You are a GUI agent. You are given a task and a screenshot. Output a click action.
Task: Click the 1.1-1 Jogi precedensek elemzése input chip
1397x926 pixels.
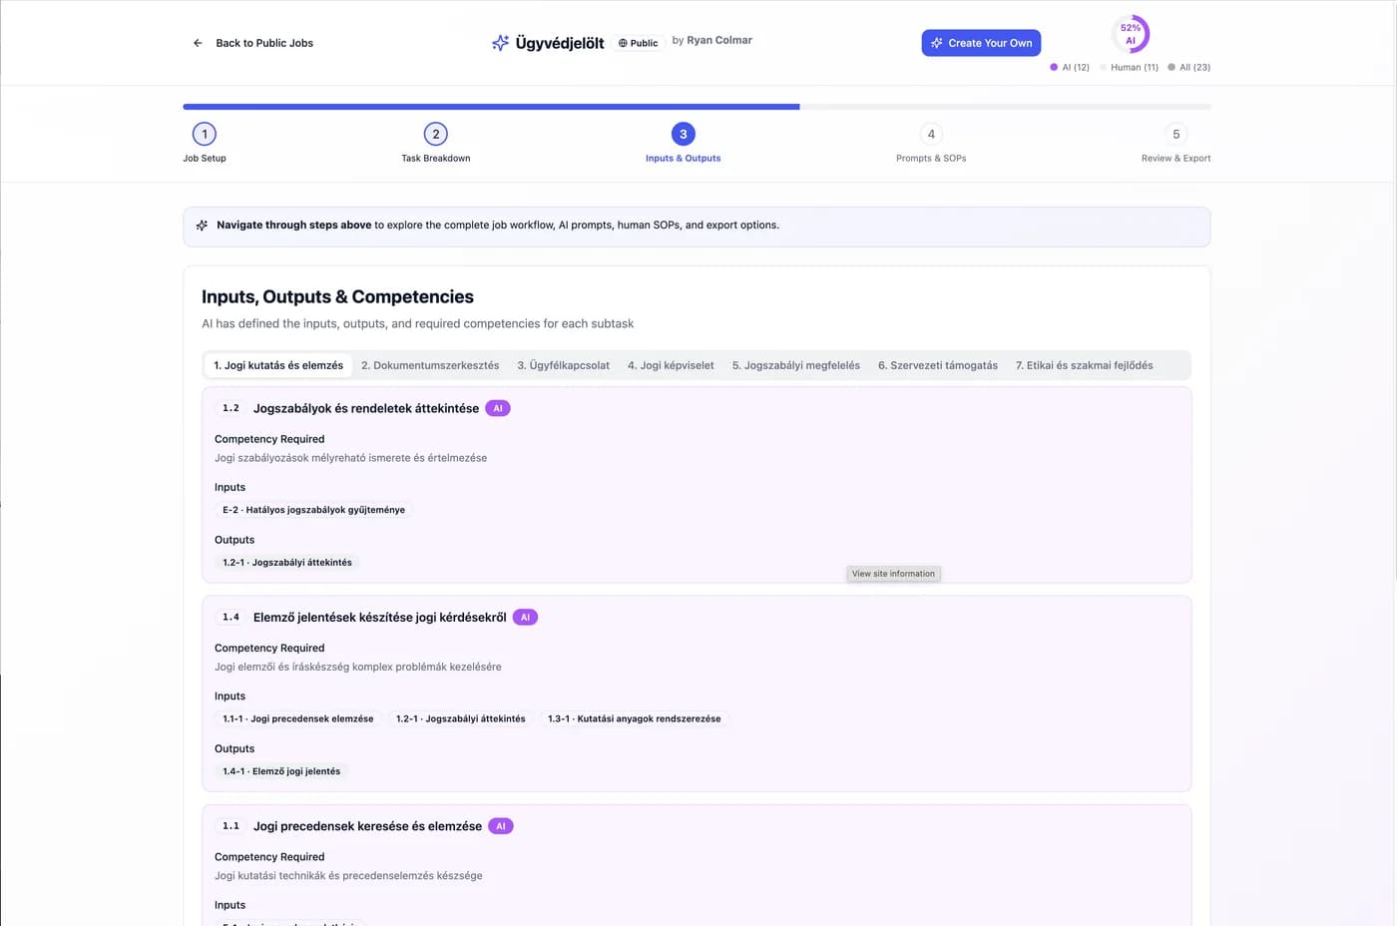298,718
